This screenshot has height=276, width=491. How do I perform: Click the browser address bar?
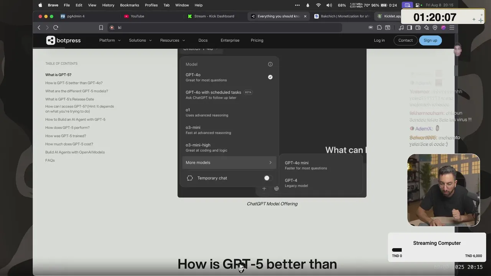coord(224,28)
